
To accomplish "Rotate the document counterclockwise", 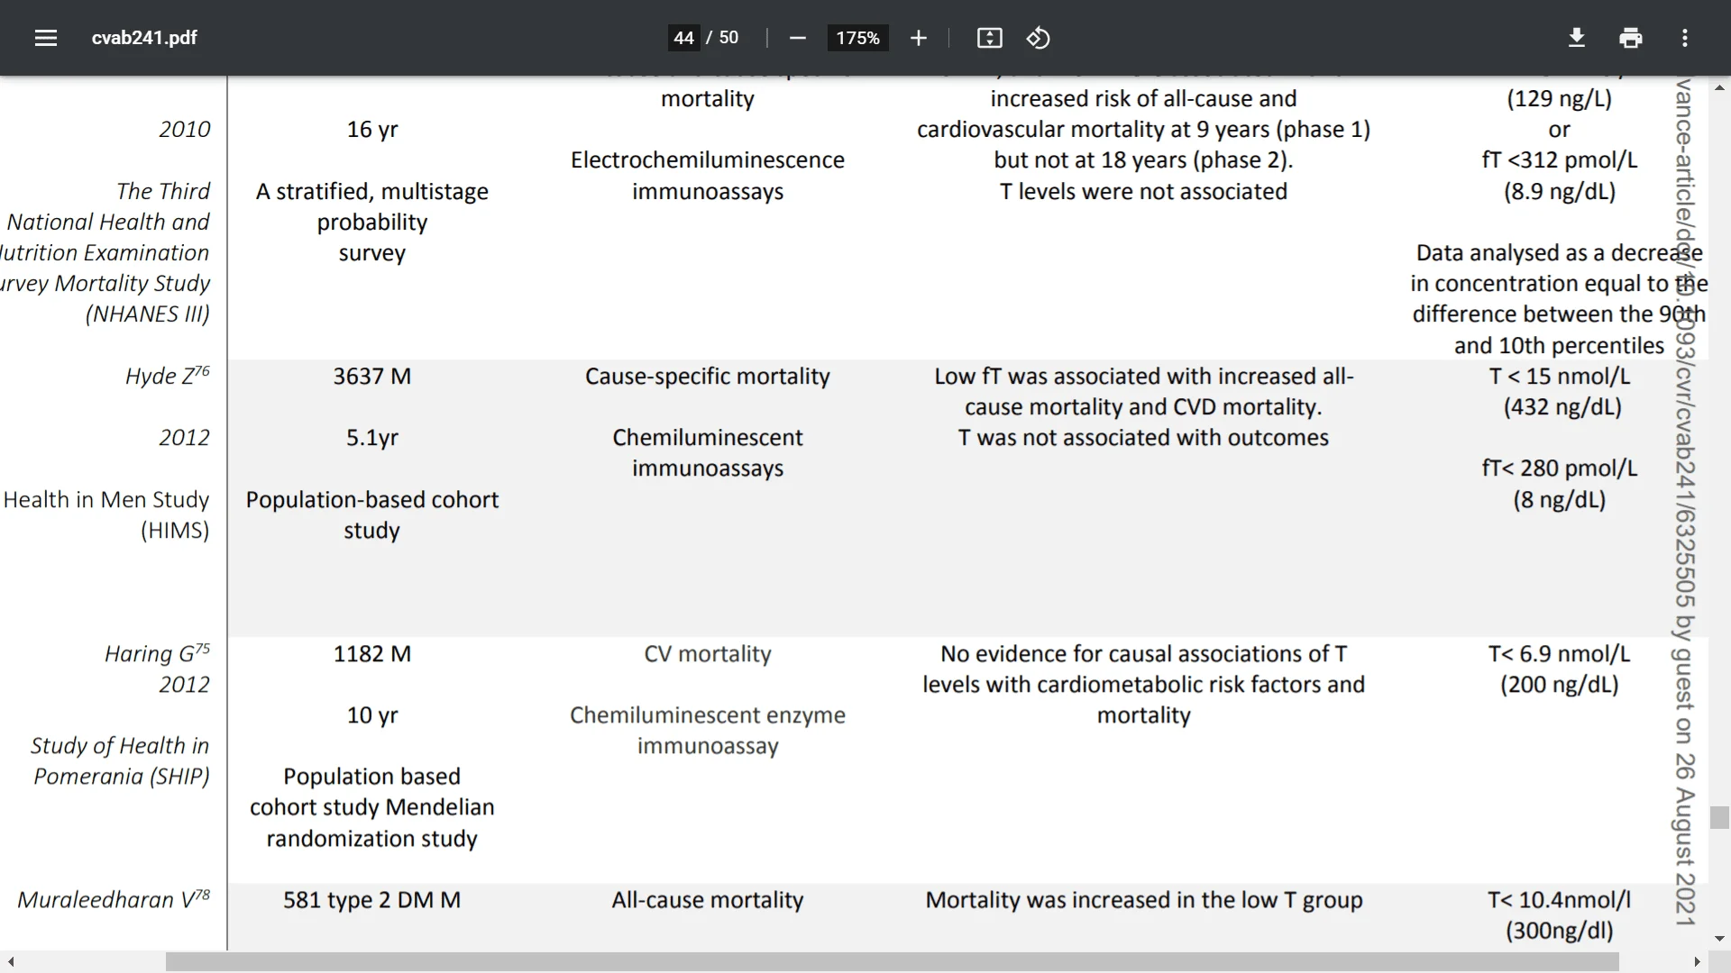I will (1038, 38).
